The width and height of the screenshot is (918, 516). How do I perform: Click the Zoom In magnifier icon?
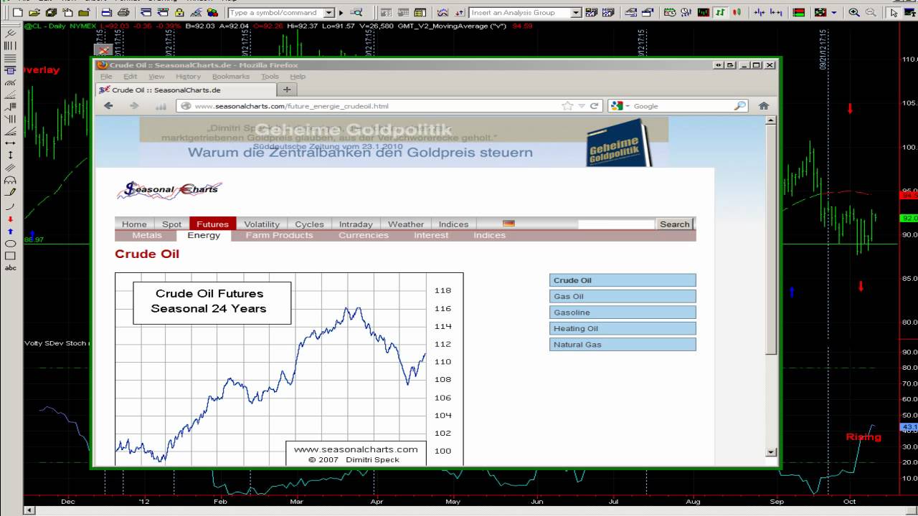point(853,13)
